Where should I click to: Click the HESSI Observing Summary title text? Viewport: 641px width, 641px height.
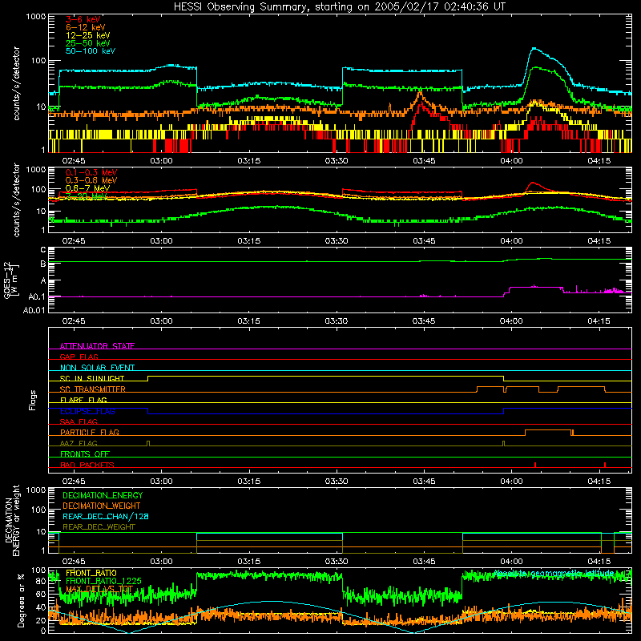339,7
